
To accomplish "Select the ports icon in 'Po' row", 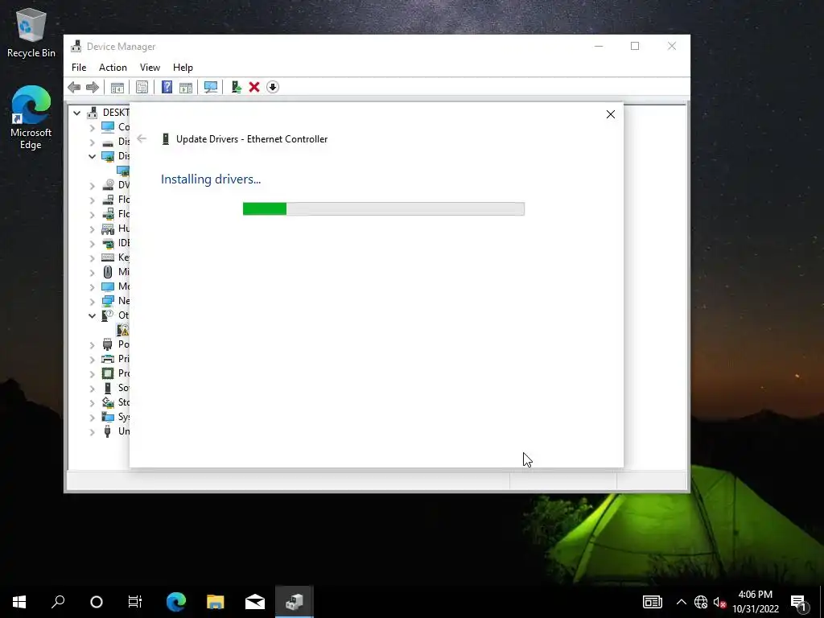I will [x=108, y=344].
